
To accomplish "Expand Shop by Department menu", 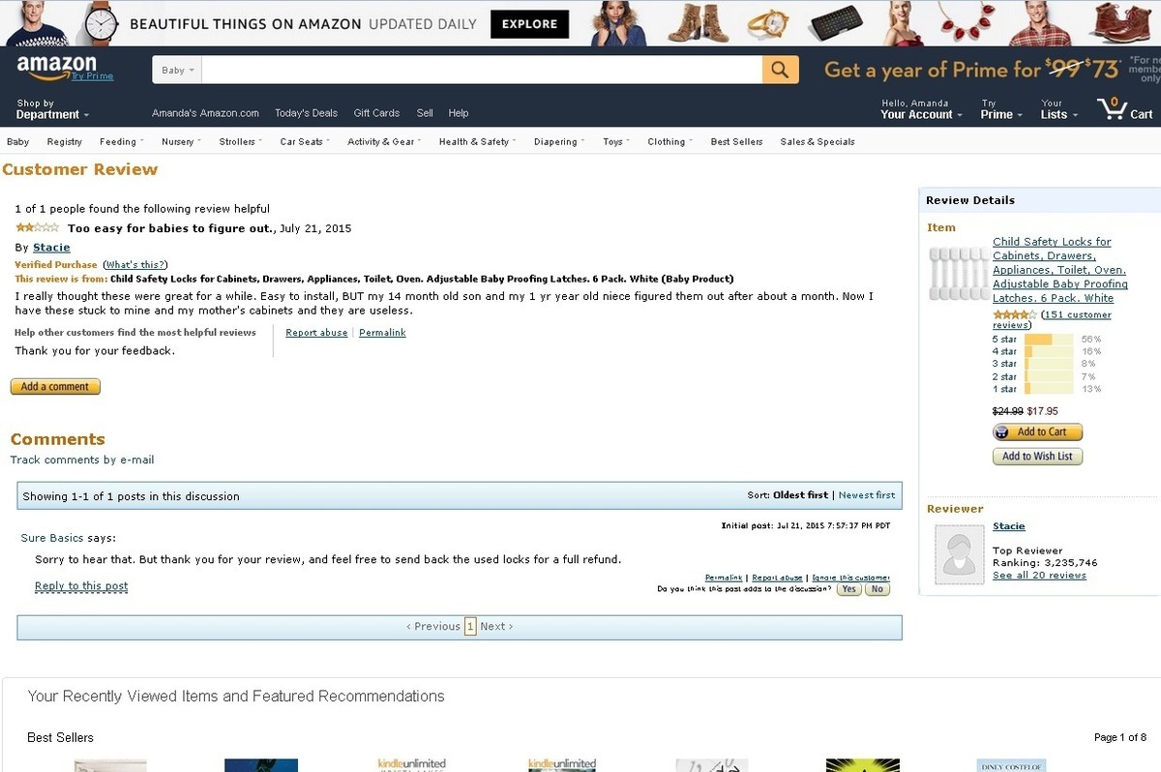I will tap(52, 109).
